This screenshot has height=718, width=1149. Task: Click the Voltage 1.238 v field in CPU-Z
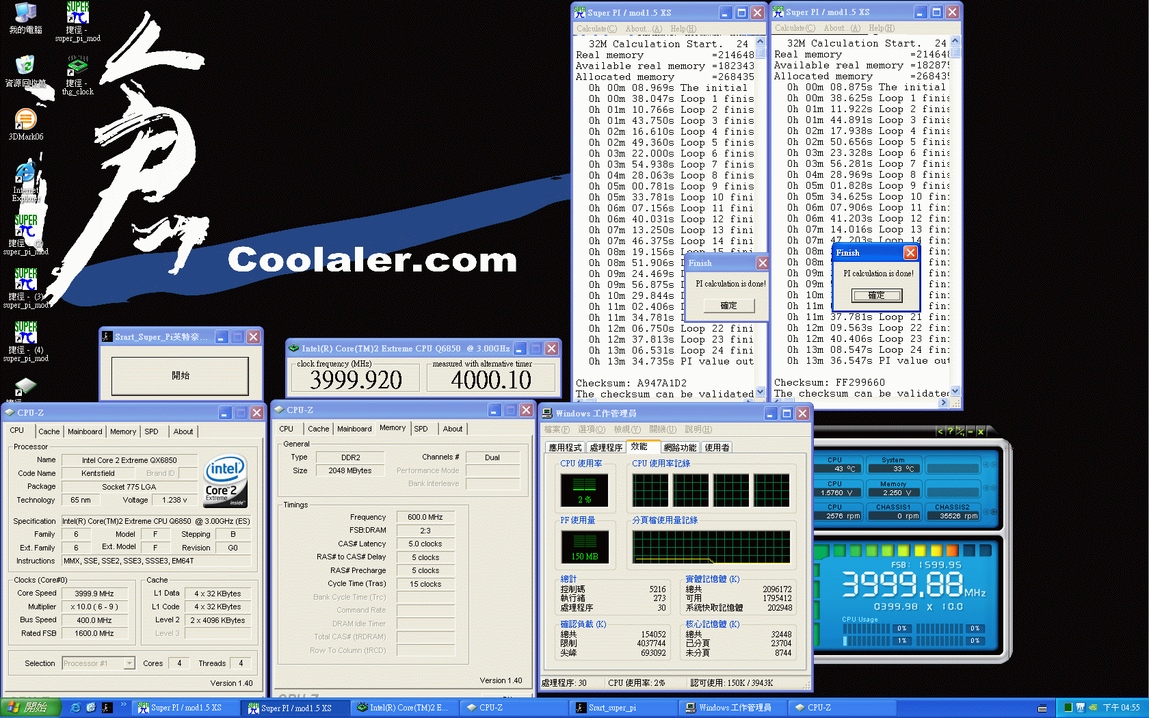tap(174, 500)
